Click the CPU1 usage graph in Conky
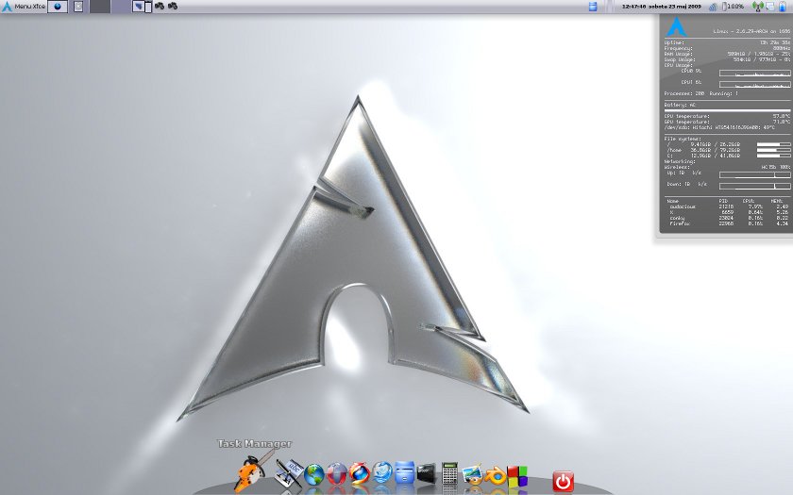Image resolution: width=793 pixels, height=495 pixels. 754,84
